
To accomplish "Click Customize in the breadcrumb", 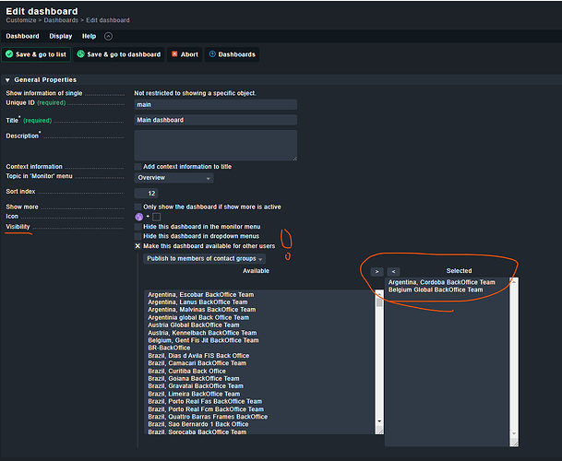I will [x=21, y=20].
